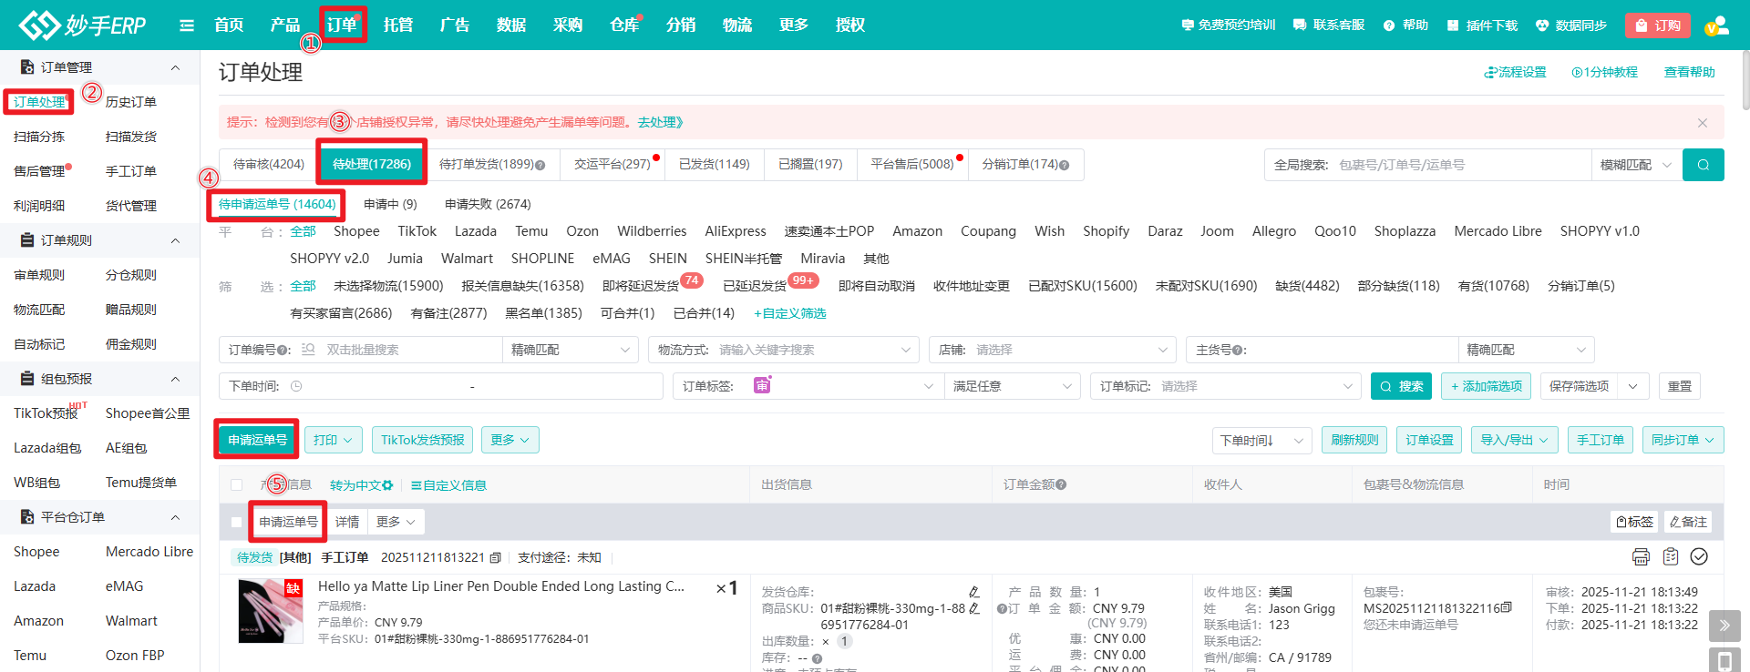1750x672 pixels.
Task: Switch to the 已发货(1149) tab
Action: point(714,164)
